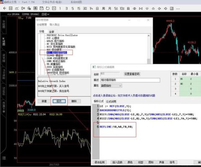Click the indicator list scrollbar up arrow
The height and width of the screenshot is (167, 201).
tap(149, 36)
